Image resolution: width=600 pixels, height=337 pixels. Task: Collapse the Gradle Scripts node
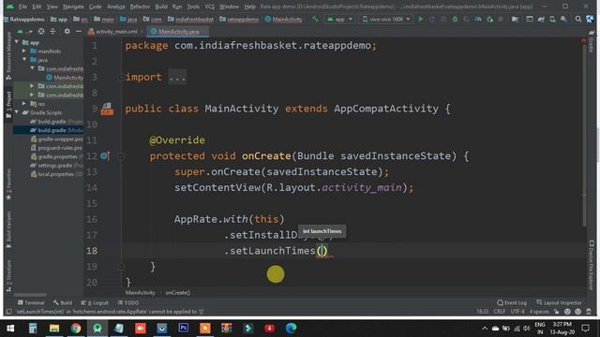click(x=17, y=112)
